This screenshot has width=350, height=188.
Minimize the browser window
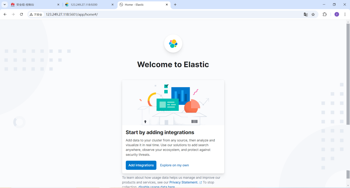[324, 4]
